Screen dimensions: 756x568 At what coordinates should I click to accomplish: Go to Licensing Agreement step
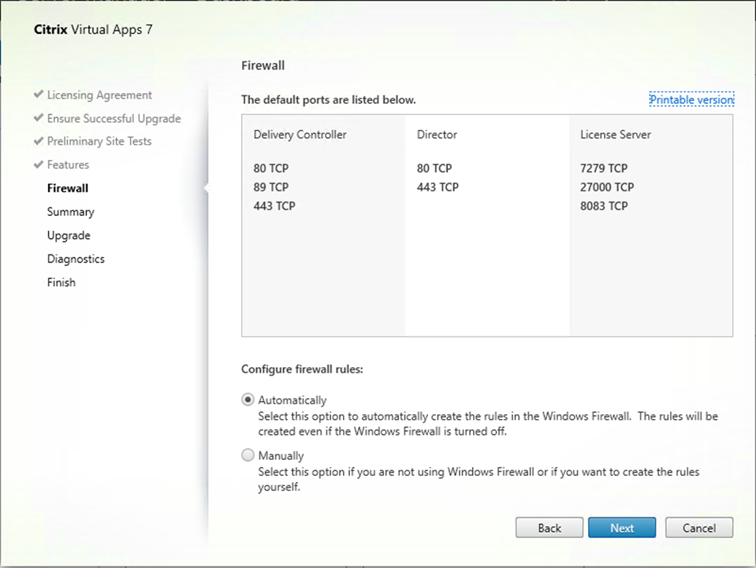tap(99, 95)
